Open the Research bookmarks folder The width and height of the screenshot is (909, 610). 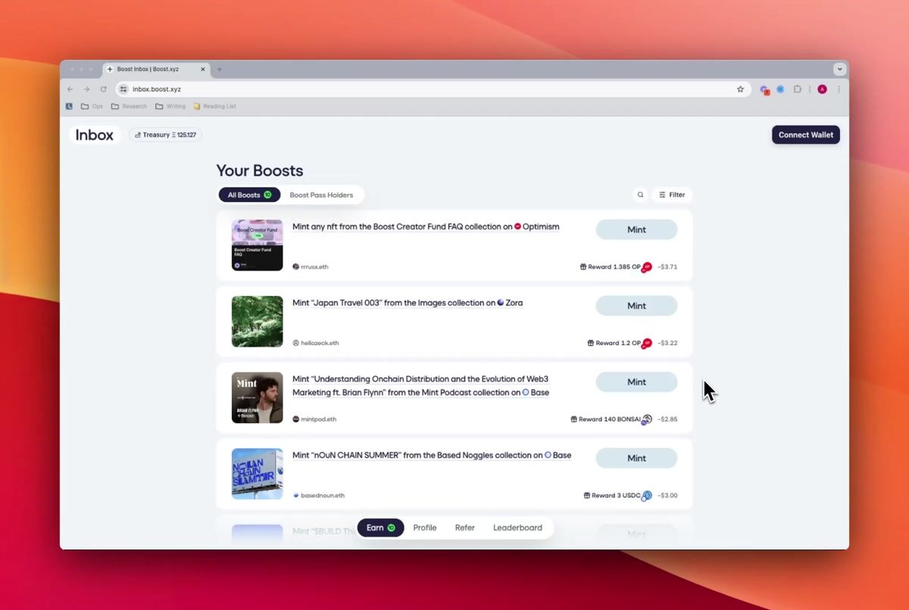(x=129, y=107)
